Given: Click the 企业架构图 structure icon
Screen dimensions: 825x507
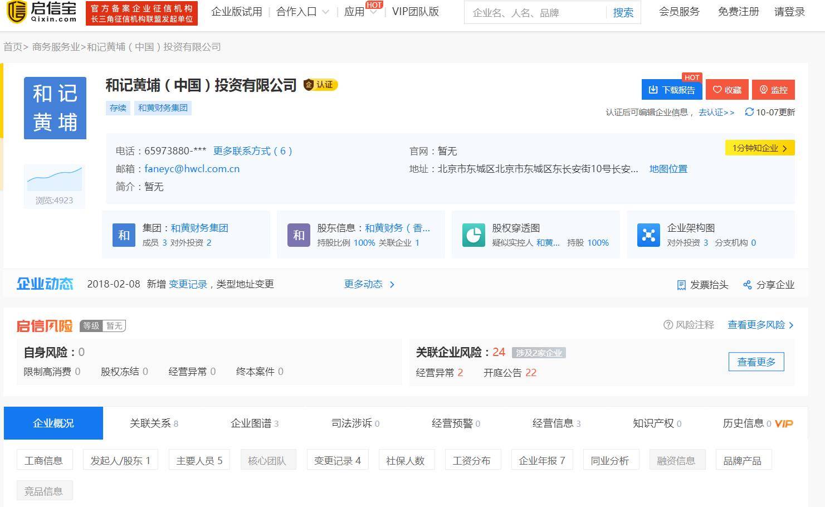Looking at the screenshot, I should click(x=648, y=235).
